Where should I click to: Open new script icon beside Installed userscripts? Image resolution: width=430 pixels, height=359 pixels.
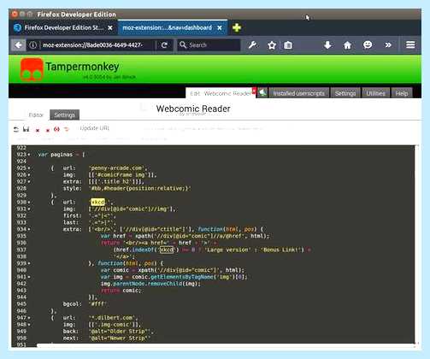pyautogui.click(x=262, y=92)
